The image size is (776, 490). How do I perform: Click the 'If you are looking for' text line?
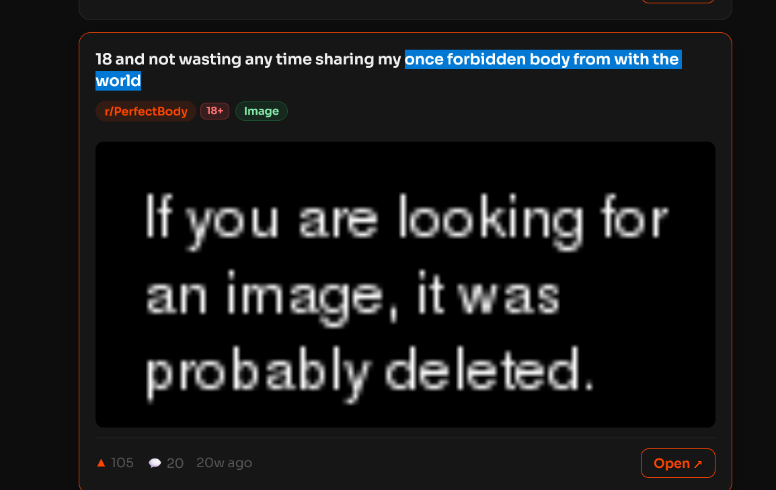point(407,221)
